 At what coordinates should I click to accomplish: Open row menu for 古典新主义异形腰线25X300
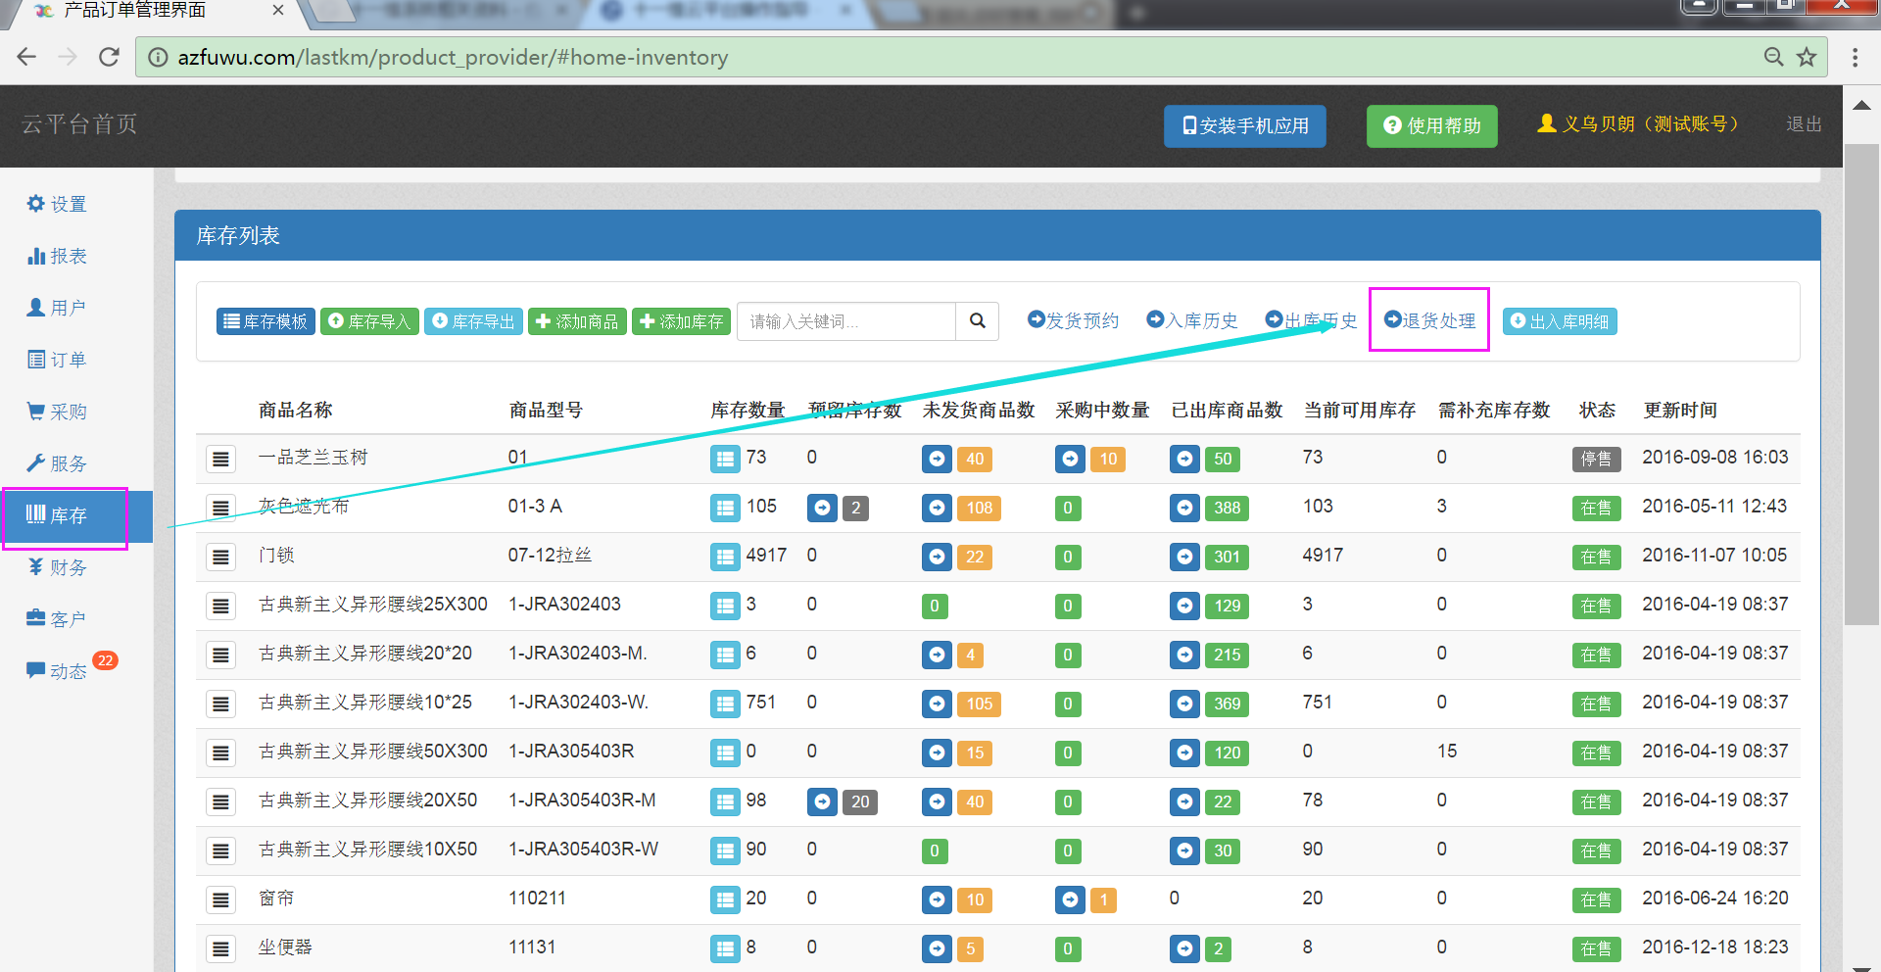point(221,606)
